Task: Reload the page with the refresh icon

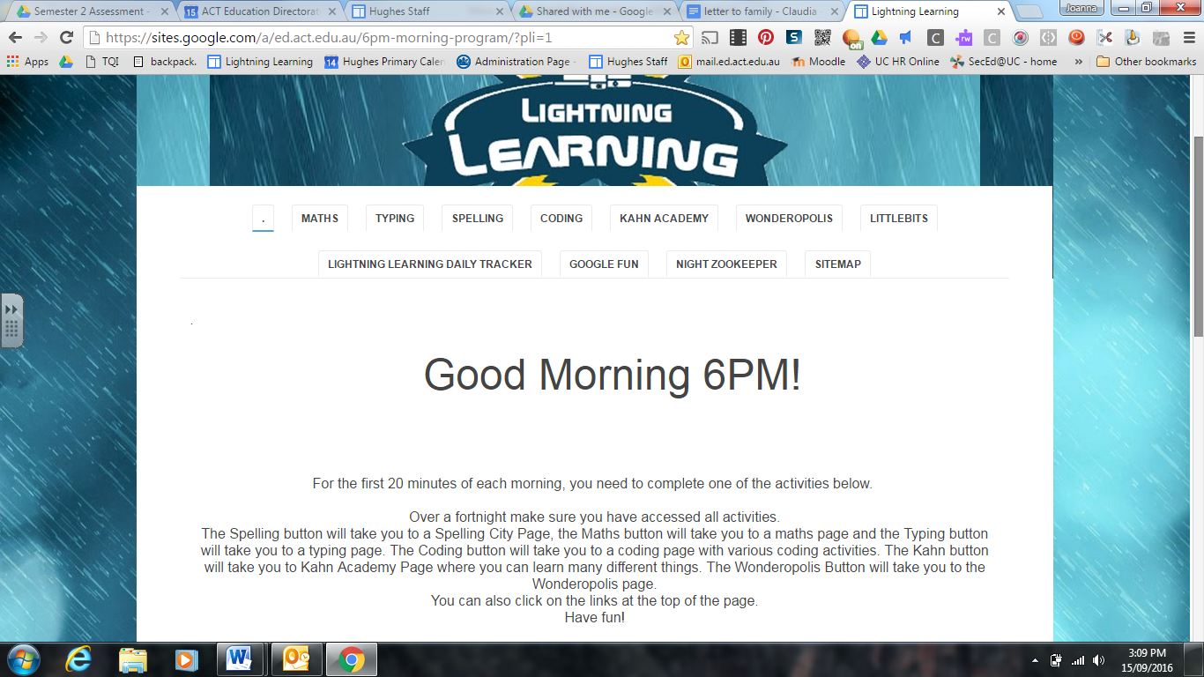Action: [x=66, y=38]
